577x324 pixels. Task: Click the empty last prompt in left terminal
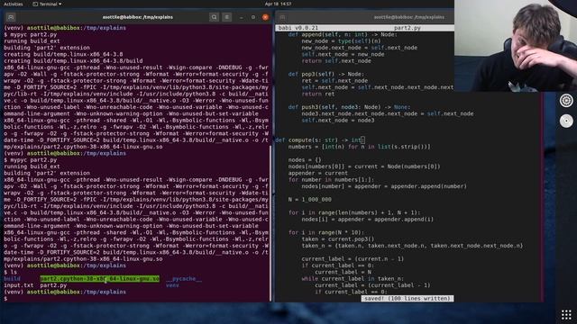[5, 299]
